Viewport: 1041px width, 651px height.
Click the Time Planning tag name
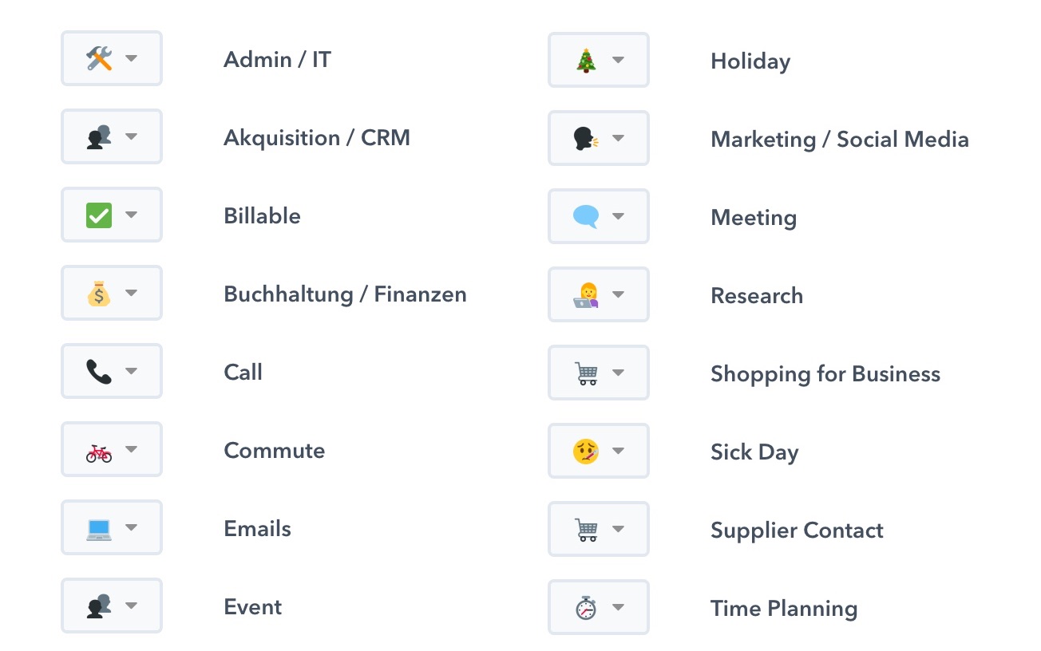pyautogui.click(x=784, y=609)
